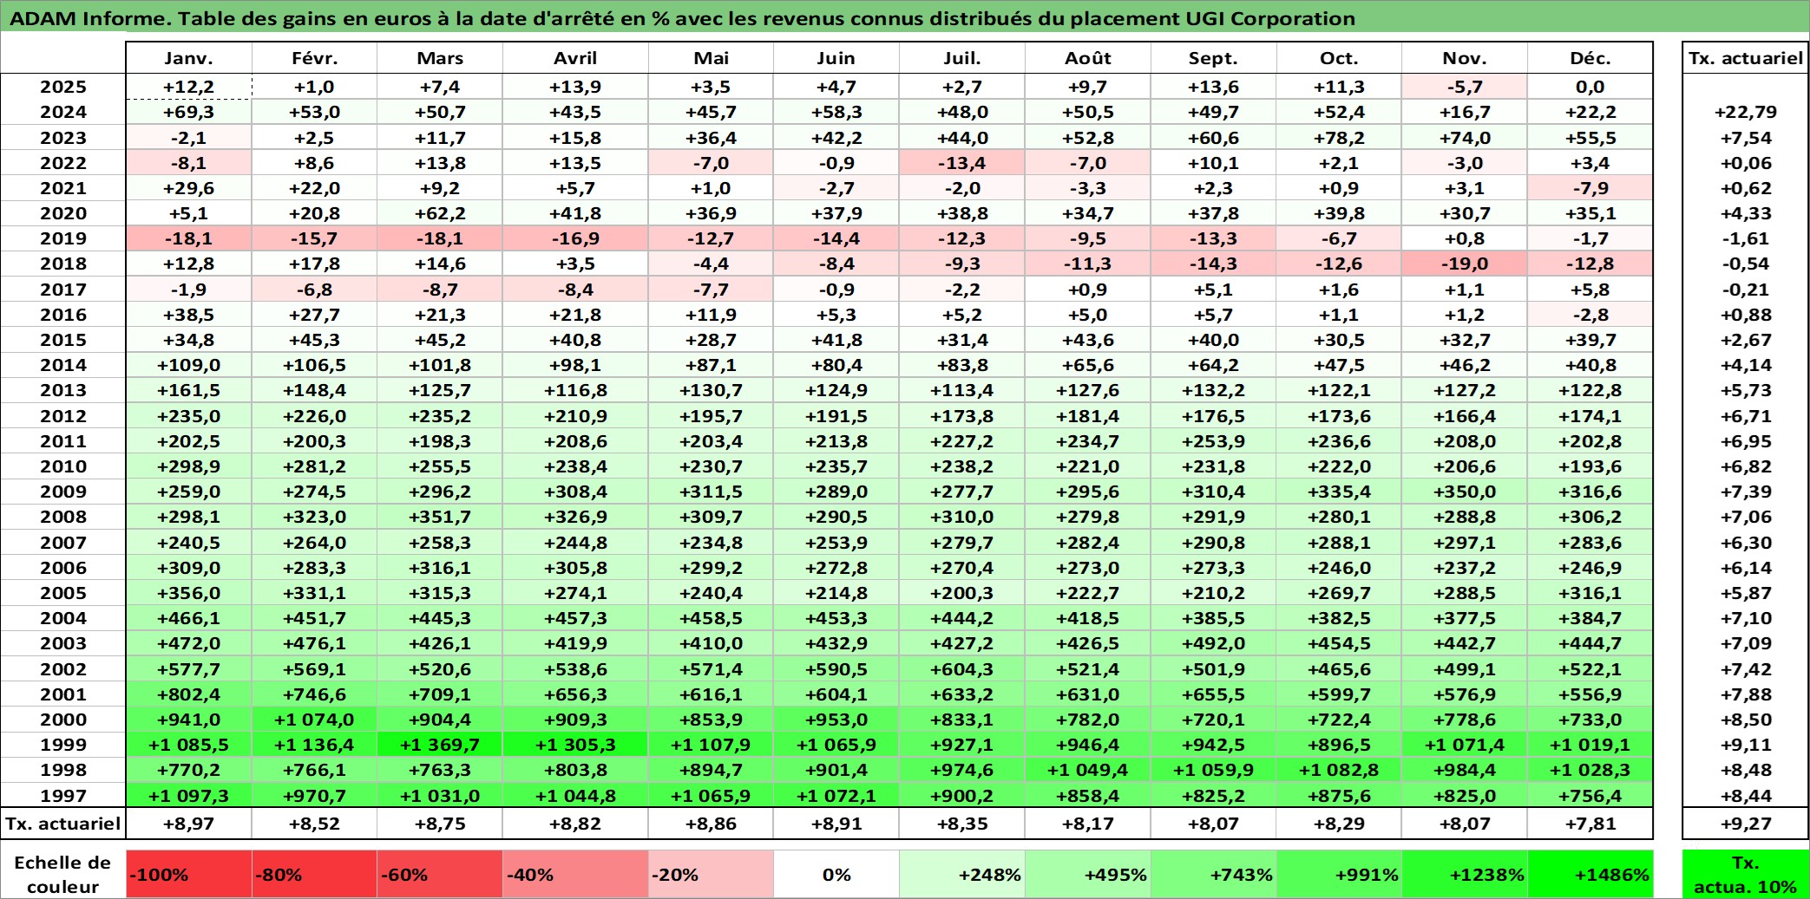Select cell +45,3 for Févr. 2015

(314, 340)
